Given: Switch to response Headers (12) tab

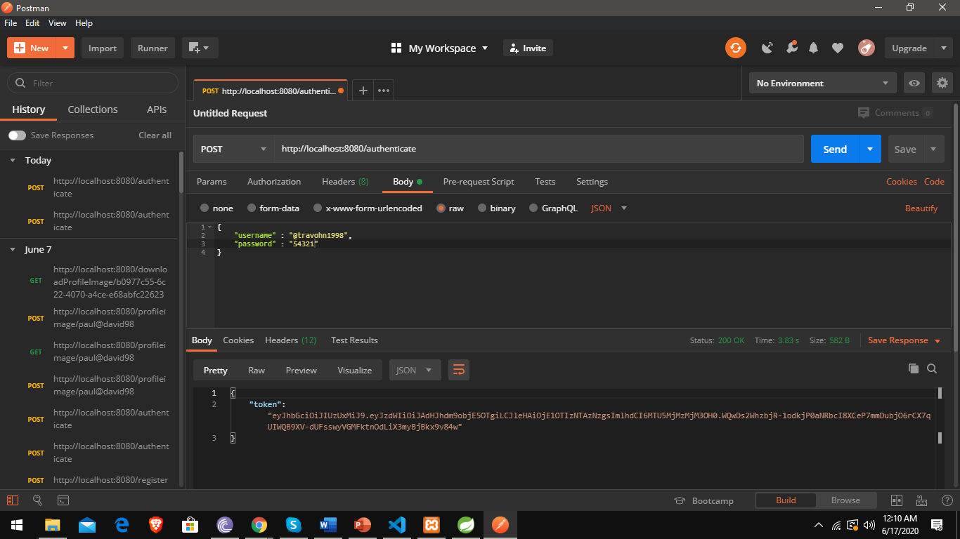Looking at the screenshot, I should [290, 340].
